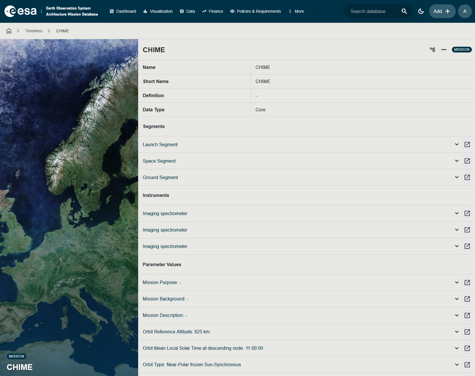Open the Dashboard menu
Viewport: 475px width, 376px height.
click(x=123, y=11)
